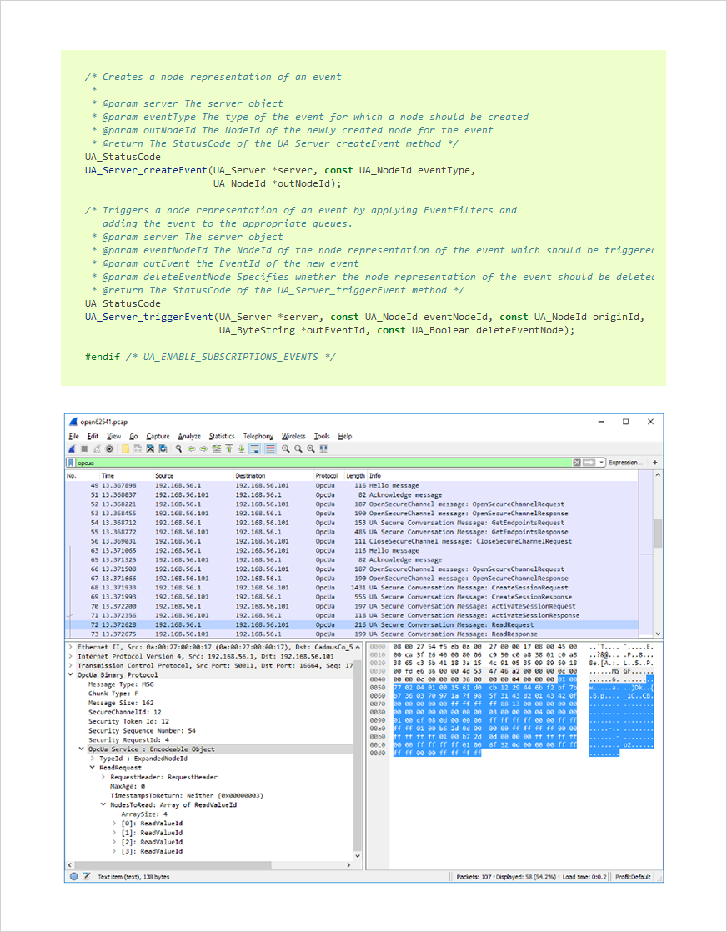Expand the Internet Protocol Version 4 row
This screenshot has height=932, width=727.
71,656
